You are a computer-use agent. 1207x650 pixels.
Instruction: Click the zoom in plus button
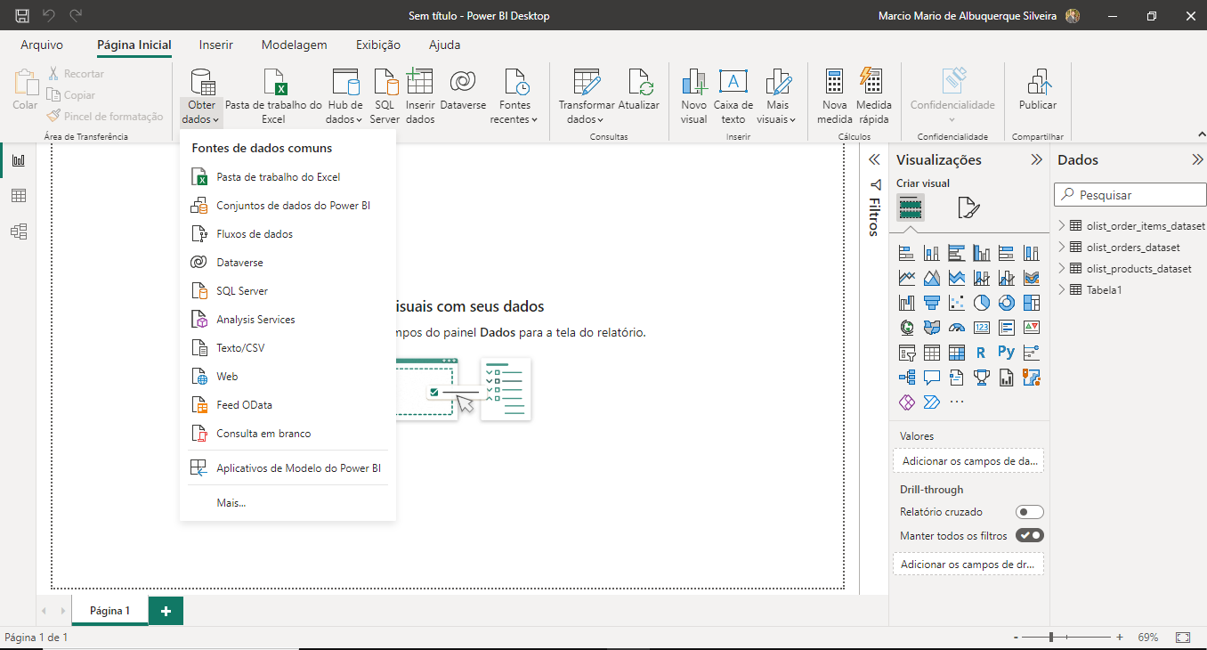click(x=1119, y=638)
